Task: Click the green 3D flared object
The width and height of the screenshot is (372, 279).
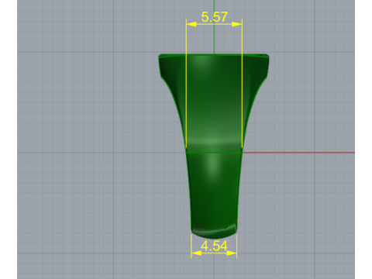Action: click(x=214, y=146)
